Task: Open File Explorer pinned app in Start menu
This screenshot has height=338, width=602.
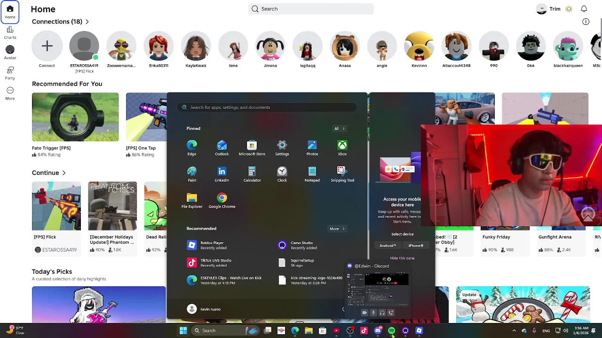Action: click(192, 200)
